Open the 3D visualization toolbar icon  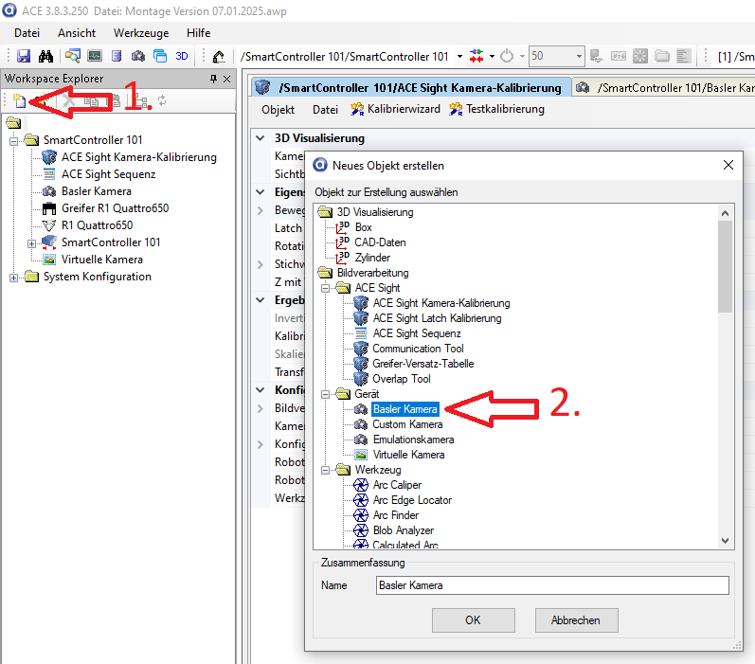[x=182, y=57]
